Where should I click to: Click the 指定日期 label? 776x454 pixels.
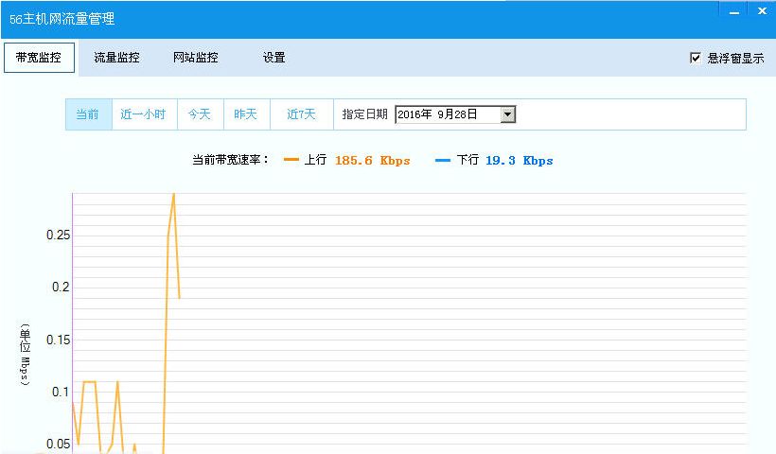click(364, 114)
